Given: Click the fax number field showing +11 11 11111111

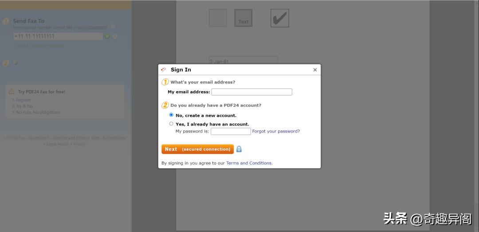Looking at the screenshot, I should (x=58, y=37).
